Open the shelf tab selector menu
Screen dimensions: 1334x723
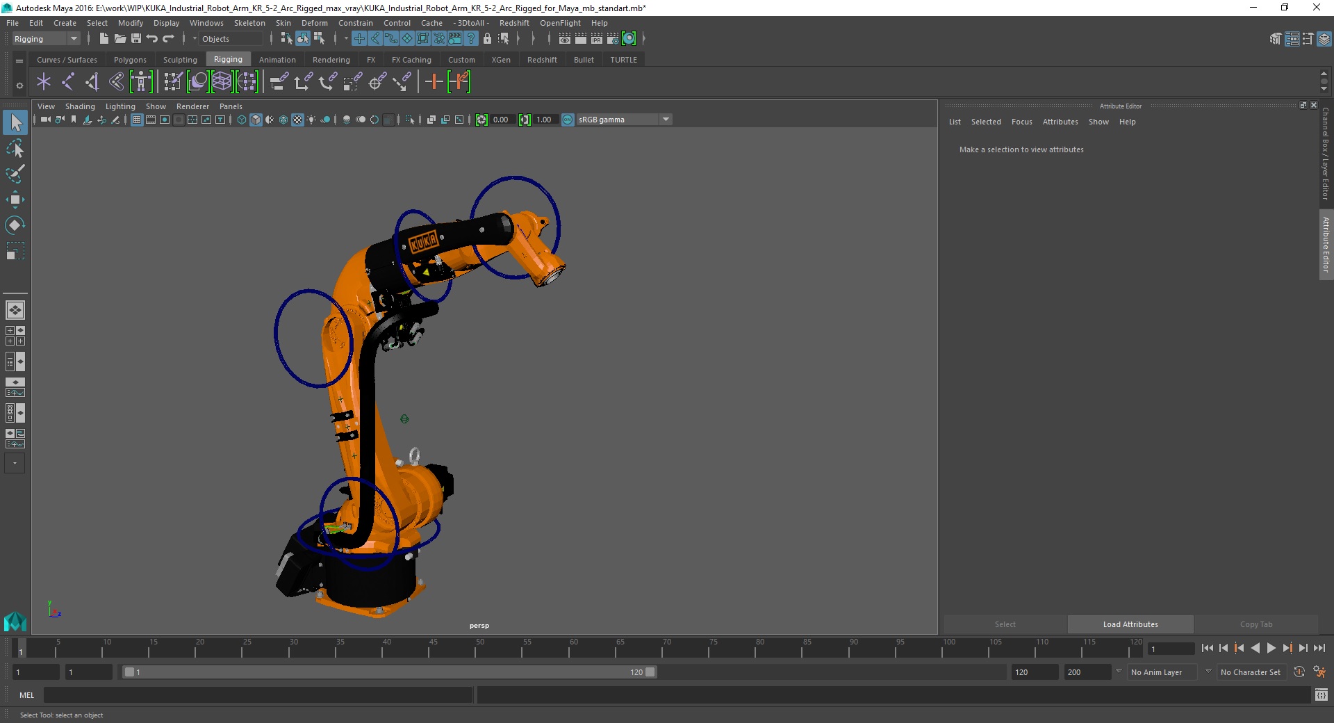[x=19, y=61]
